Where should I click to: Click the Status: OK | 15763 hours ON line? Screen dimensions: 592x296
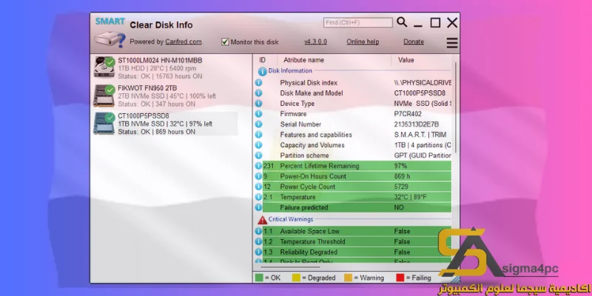click(x=160, y=76)
